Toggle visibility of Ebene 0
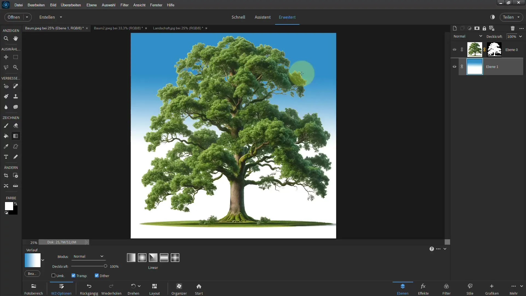 [x=454, y=50]
